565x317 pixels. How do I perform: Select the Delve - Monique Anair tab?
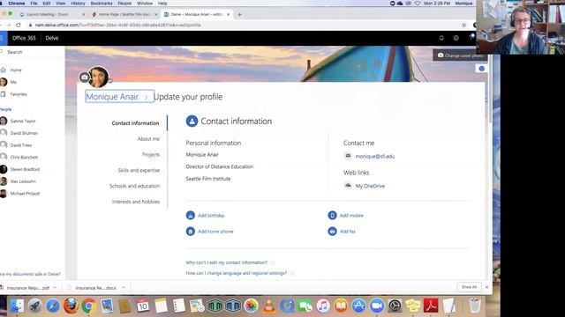197,14
